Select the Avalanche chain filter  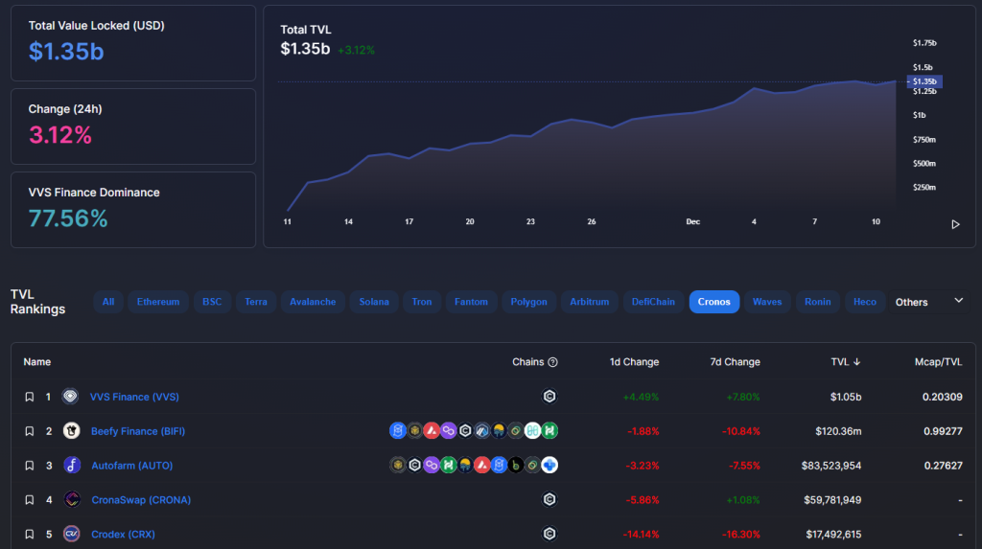click(x=313, y=302)
